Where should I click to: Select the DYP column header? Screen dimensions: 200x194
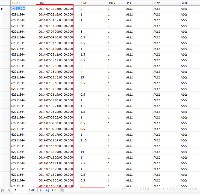[x=166, y=3]
